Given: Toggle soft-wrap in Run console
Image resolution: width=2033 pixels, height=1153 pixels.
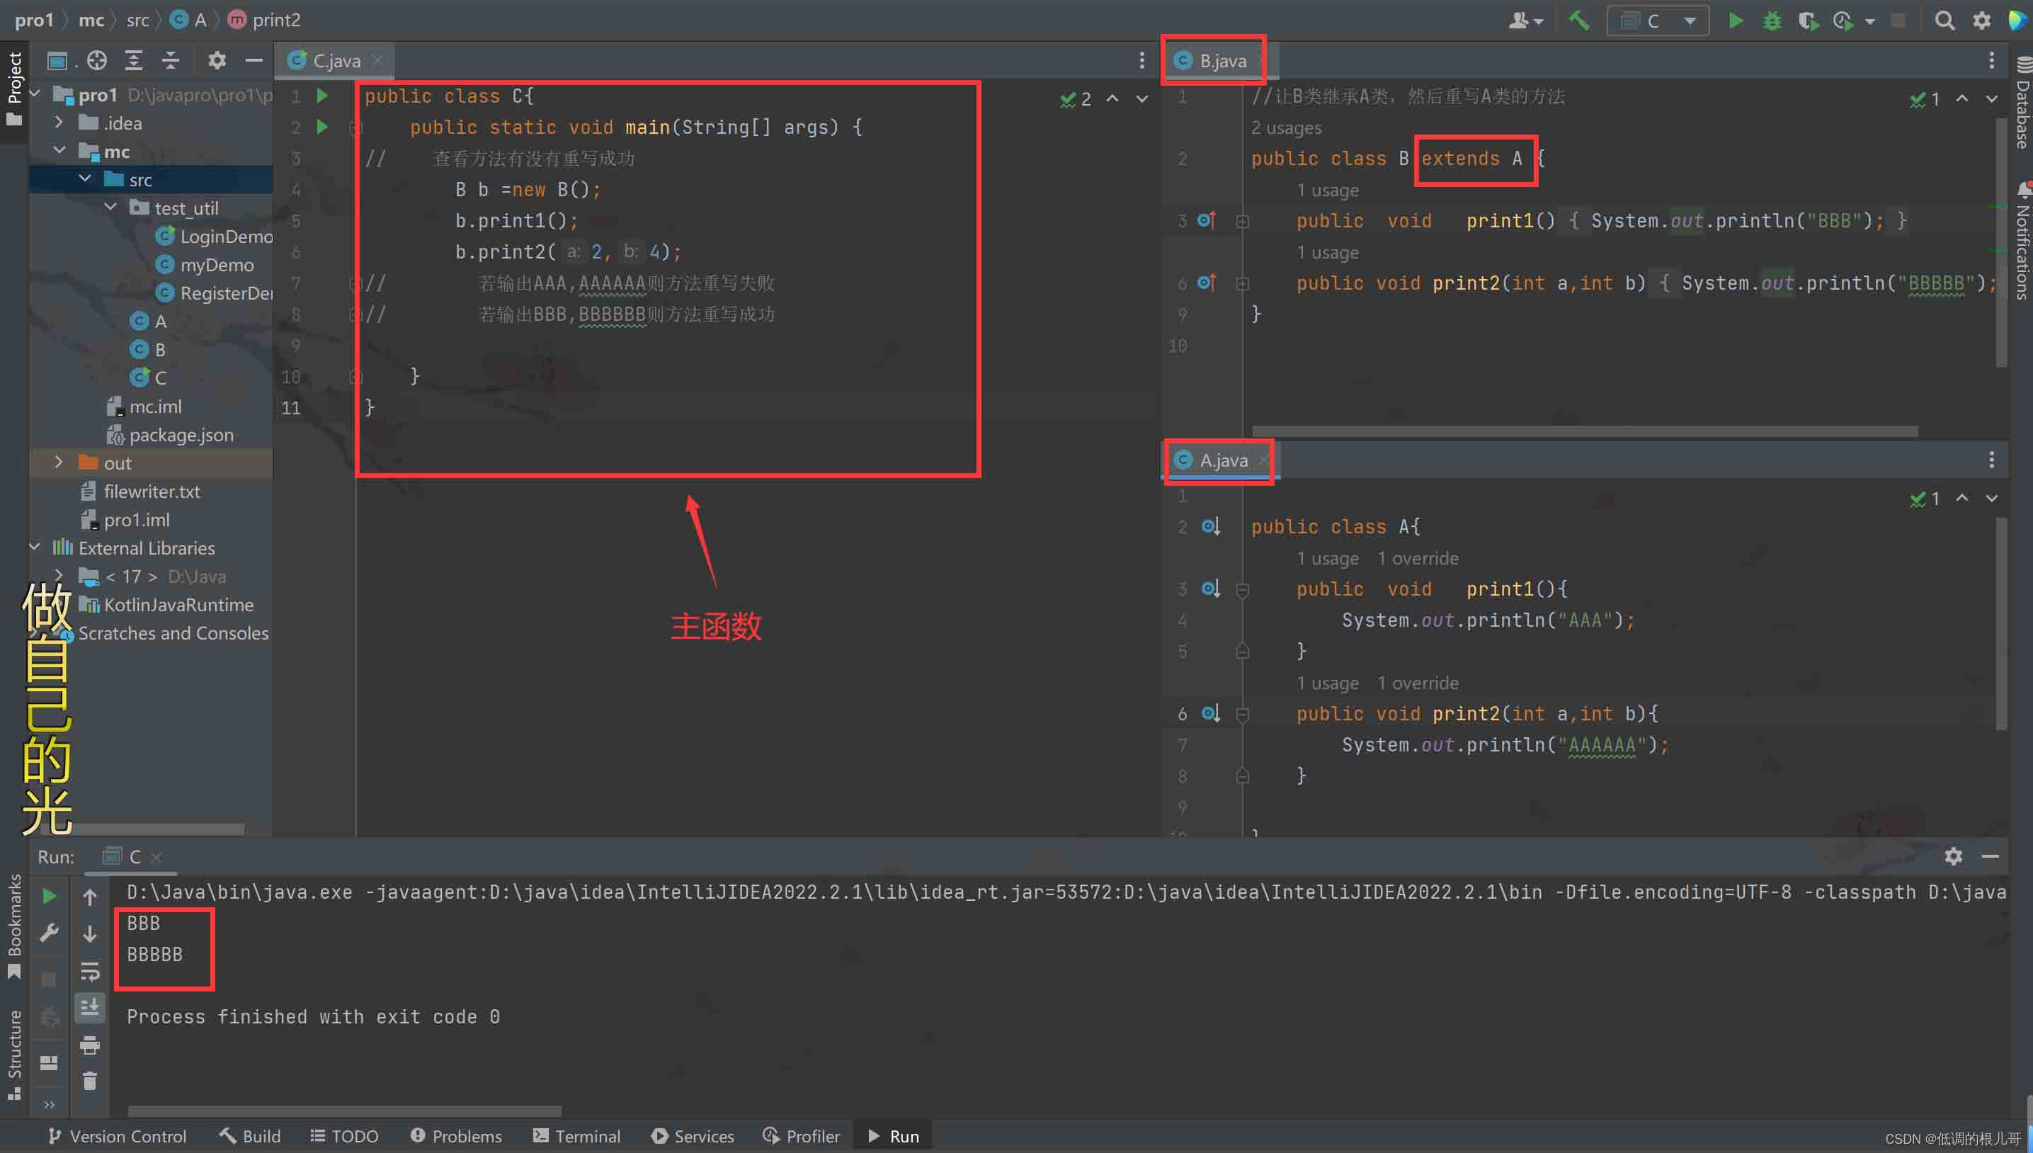Looking at the screenshot, I should (90, 971).
